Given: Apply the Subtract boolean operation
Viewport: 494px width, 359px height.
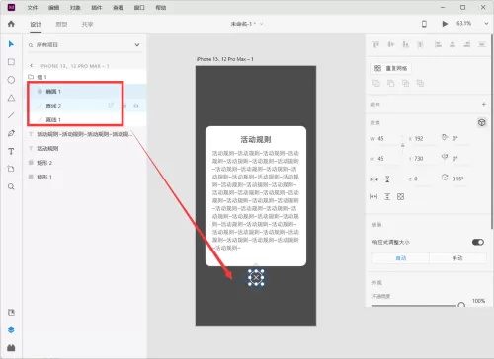Looking at the screenshot, I should [391, 83].
